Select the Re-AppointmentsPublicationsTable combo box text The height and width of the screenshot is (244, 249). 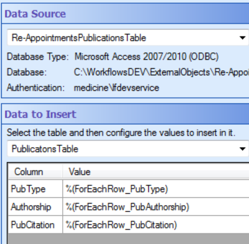click(x=78, y=38)
